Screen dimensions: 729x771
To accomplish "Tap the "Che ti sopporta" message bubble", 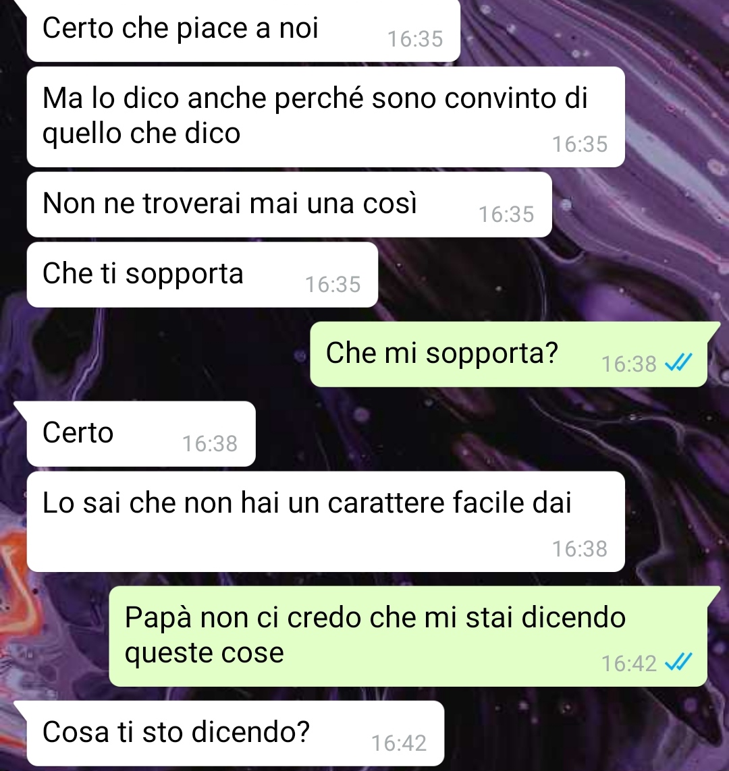I will click(202, 275).
